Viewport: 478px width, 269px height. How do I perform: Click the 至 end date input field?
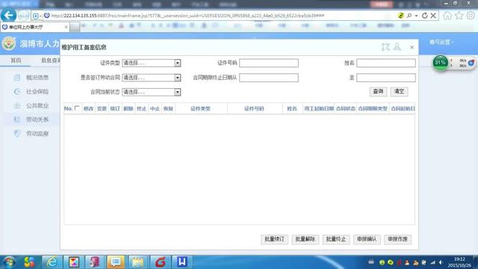[x=386, y=78]
